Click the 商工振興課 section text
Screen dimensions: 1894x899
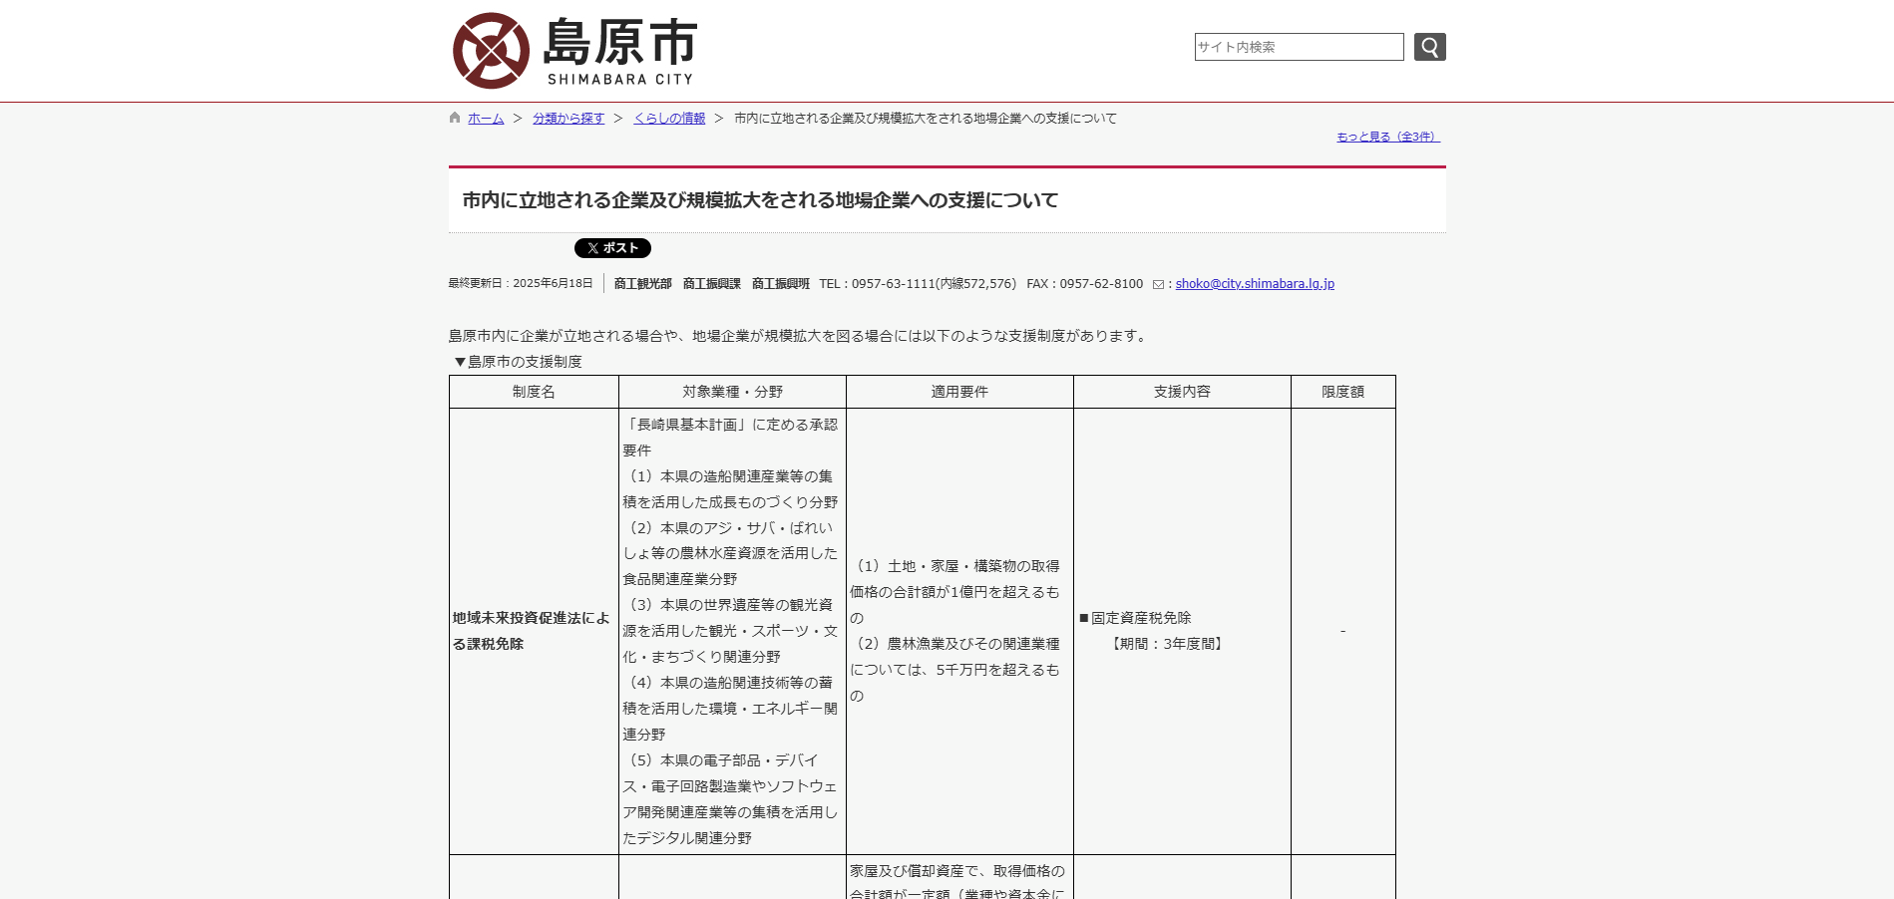[712, 284]
